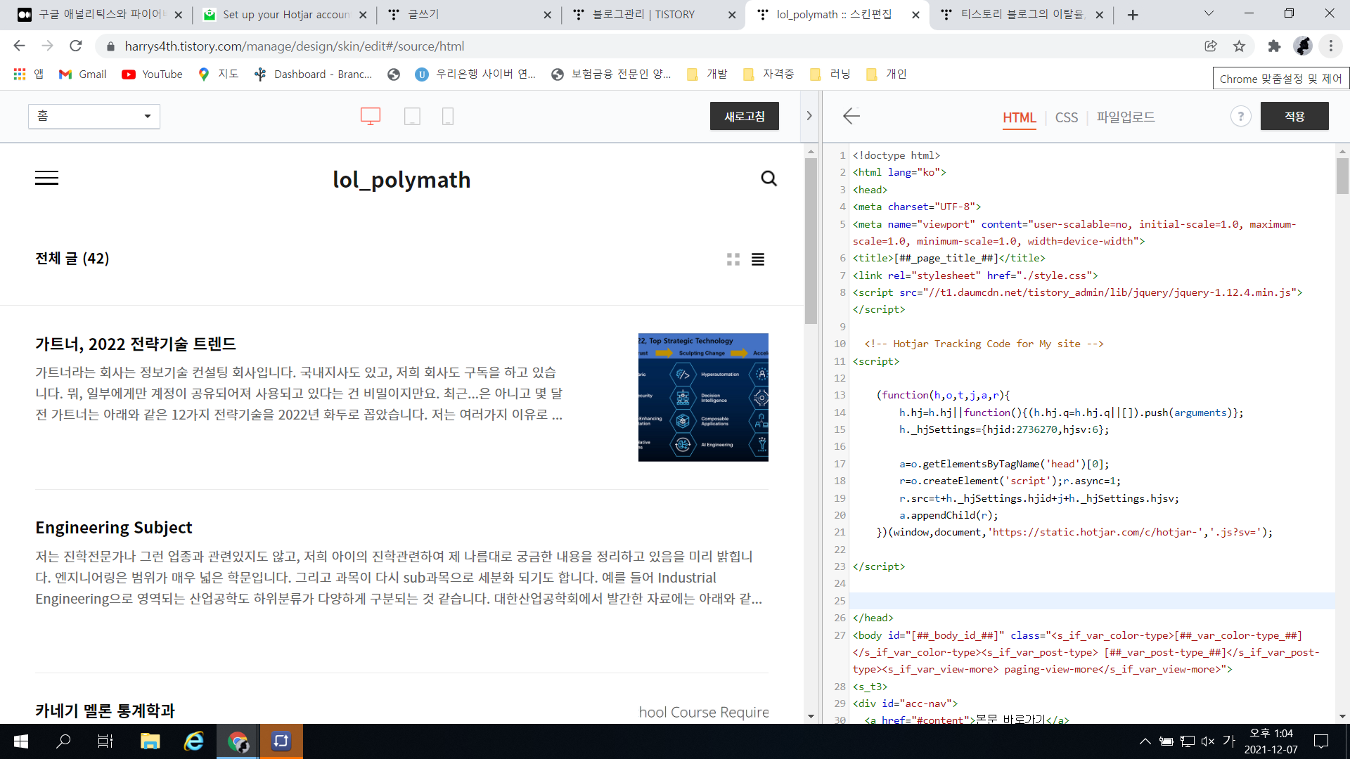The width and height of the screenshot is (1350, 759).
Task: Open File Explorer from the taskbar
Action: pos(150,741)
